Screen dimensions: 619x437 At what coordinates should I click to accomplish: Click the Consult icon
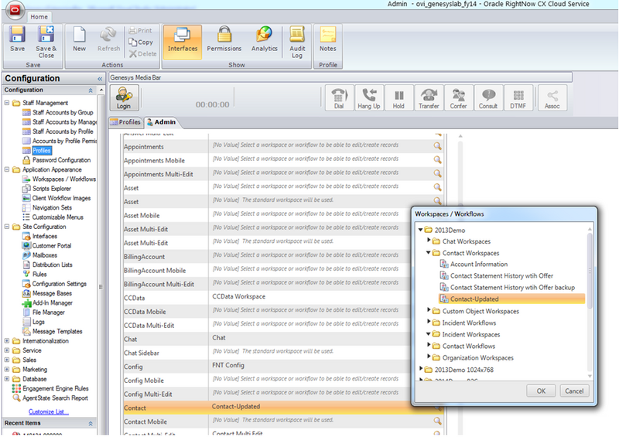(x=488, y=97)
